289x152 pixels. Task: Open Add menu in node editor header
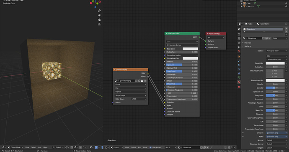139,147
